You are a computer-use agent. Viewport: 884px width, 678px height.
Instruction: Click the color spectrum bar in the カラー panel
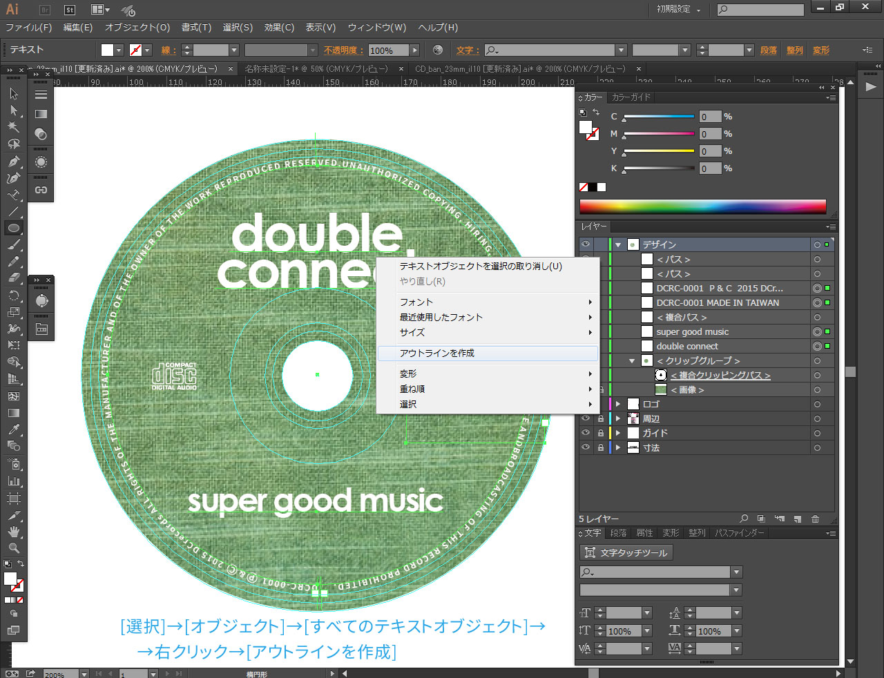coord(702,206)
